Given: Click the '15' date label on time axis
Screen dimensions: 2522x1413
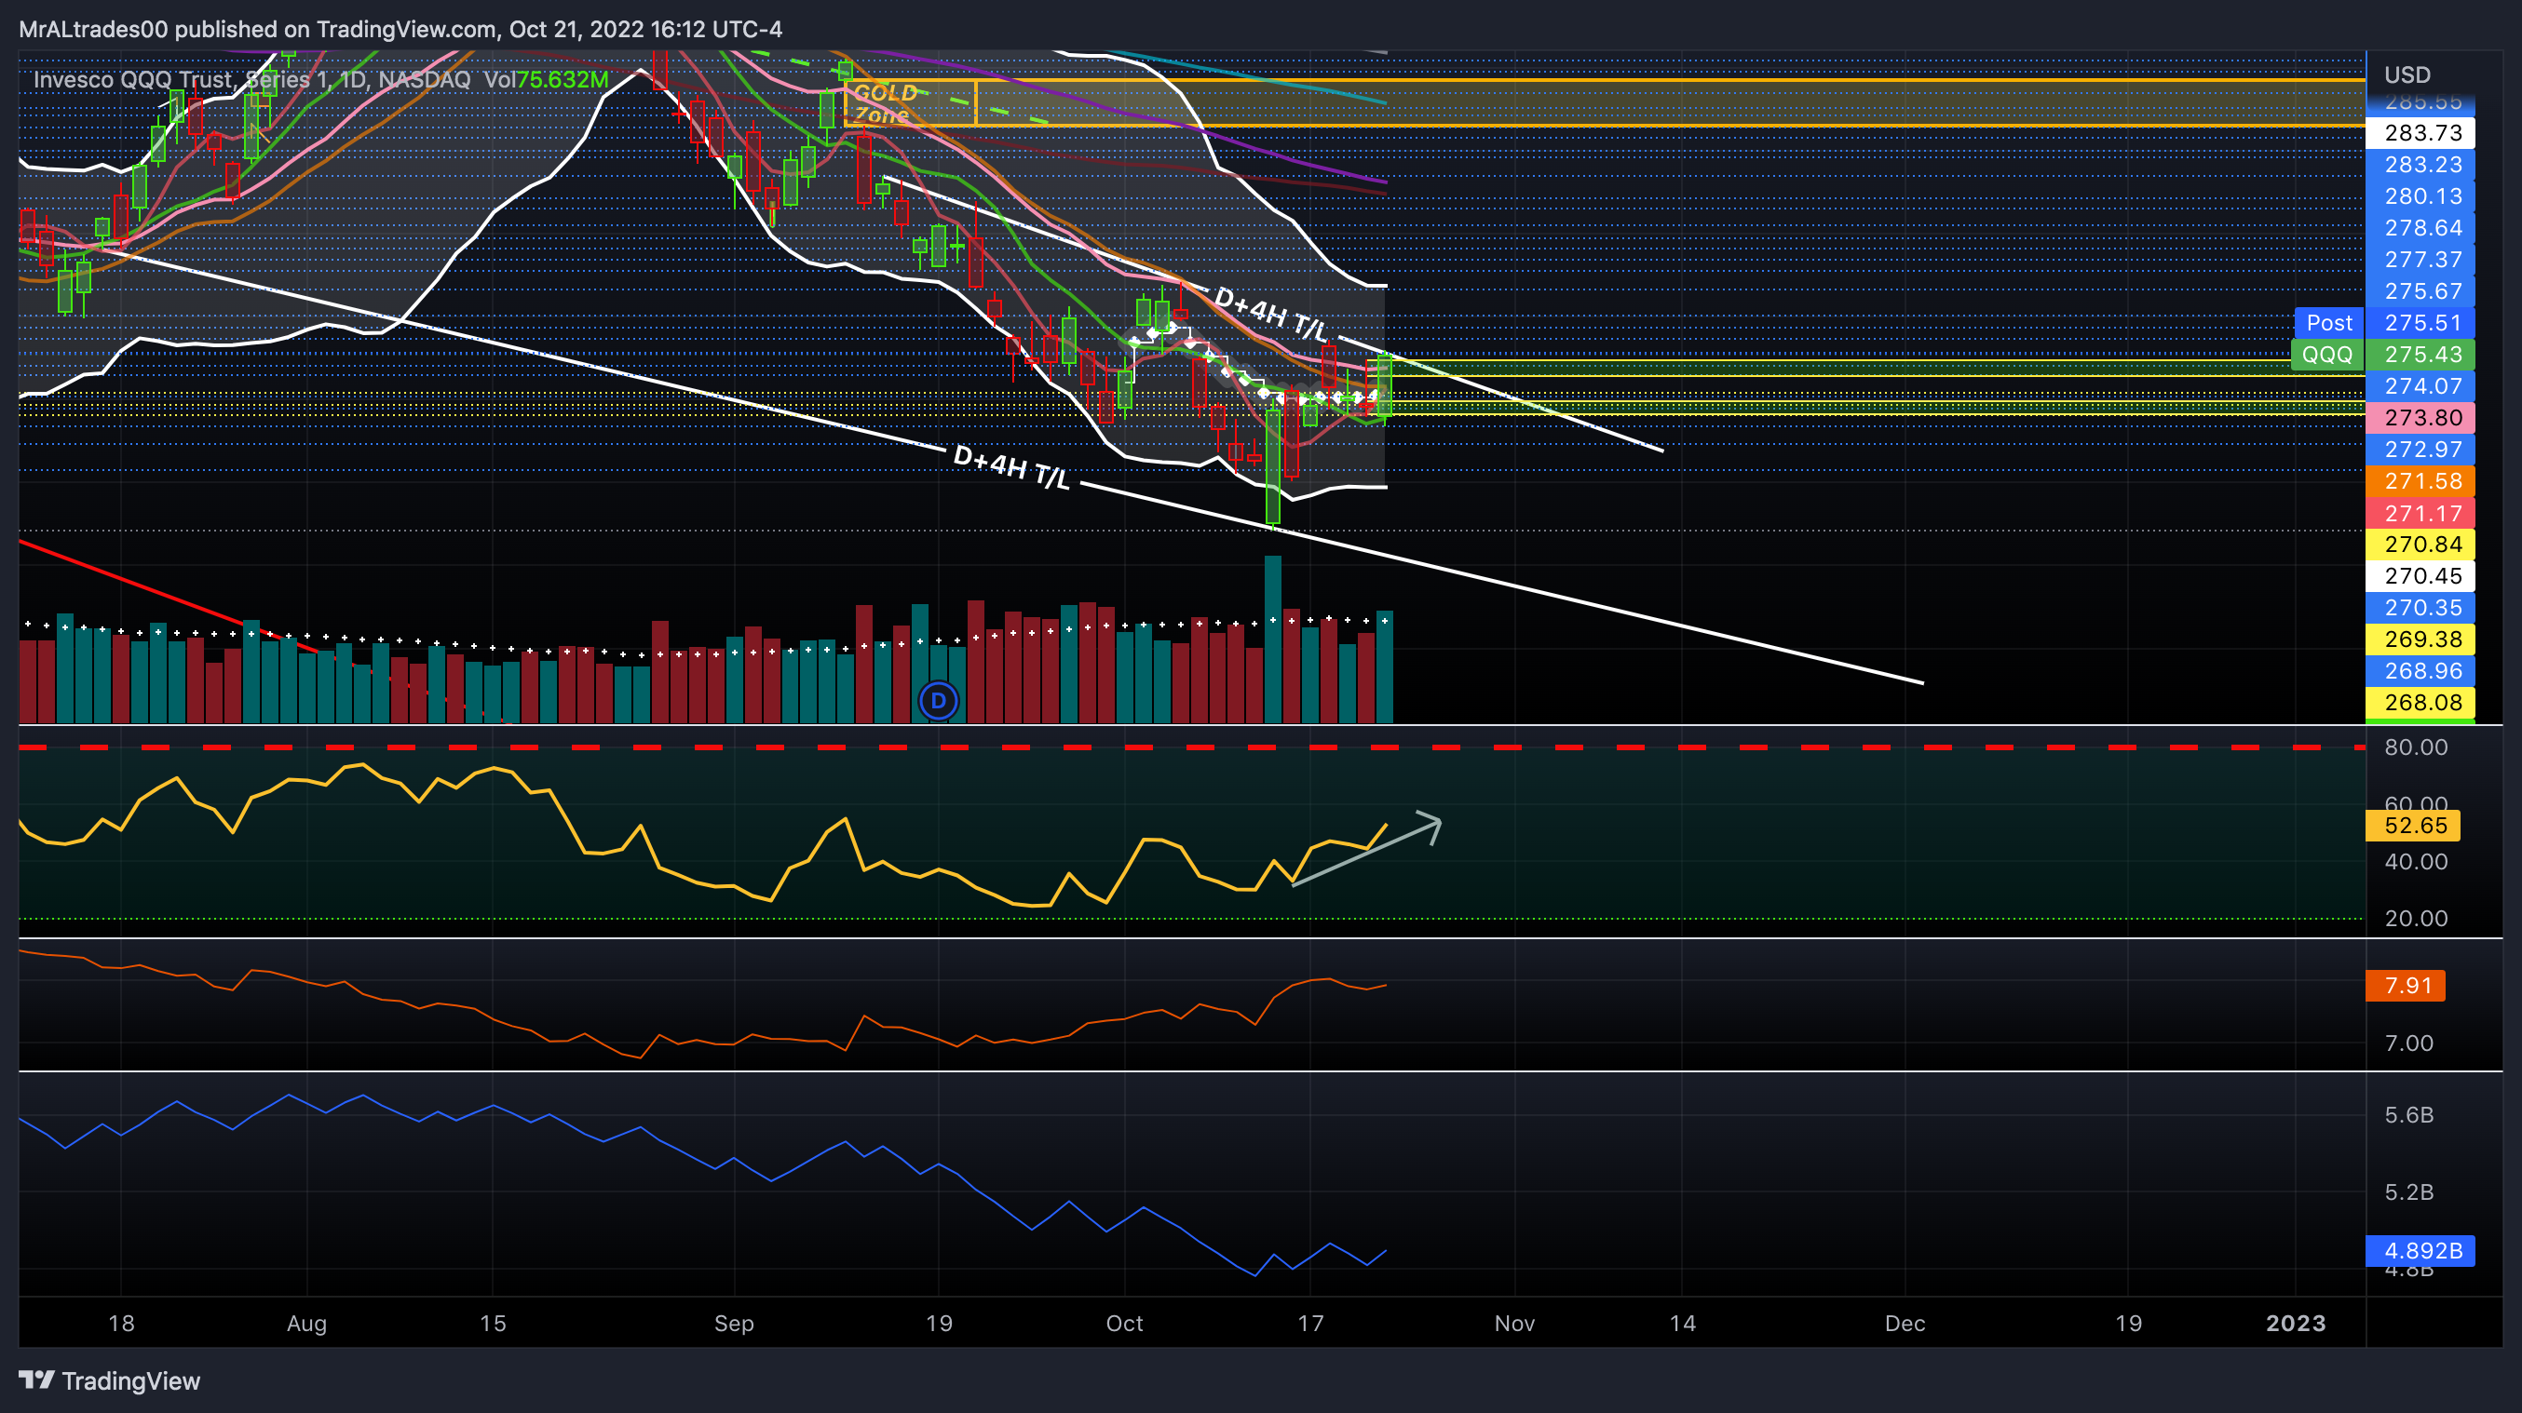Looking at the screenshot, I should click(x=493, y=1324).
